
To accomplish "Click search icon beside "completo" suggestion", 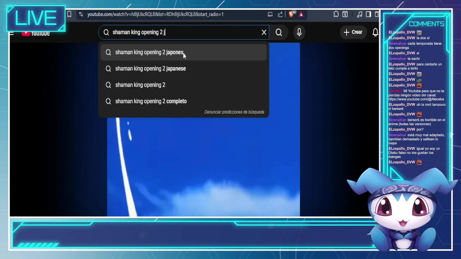I will tap(108, 101).
